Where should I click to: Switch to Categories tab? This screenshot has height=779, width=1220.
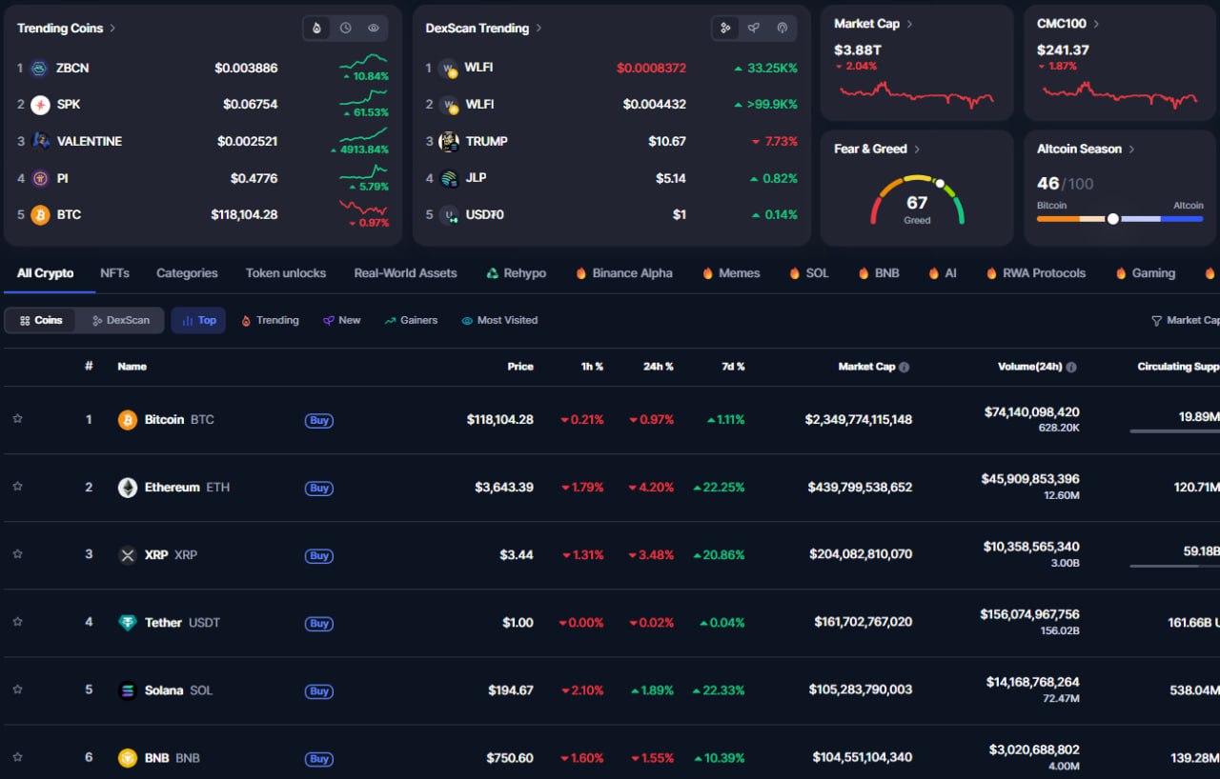187,273
